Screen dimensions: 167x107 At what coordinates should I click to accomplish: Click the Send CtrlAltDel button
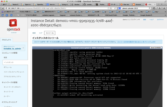click(156, 48)
